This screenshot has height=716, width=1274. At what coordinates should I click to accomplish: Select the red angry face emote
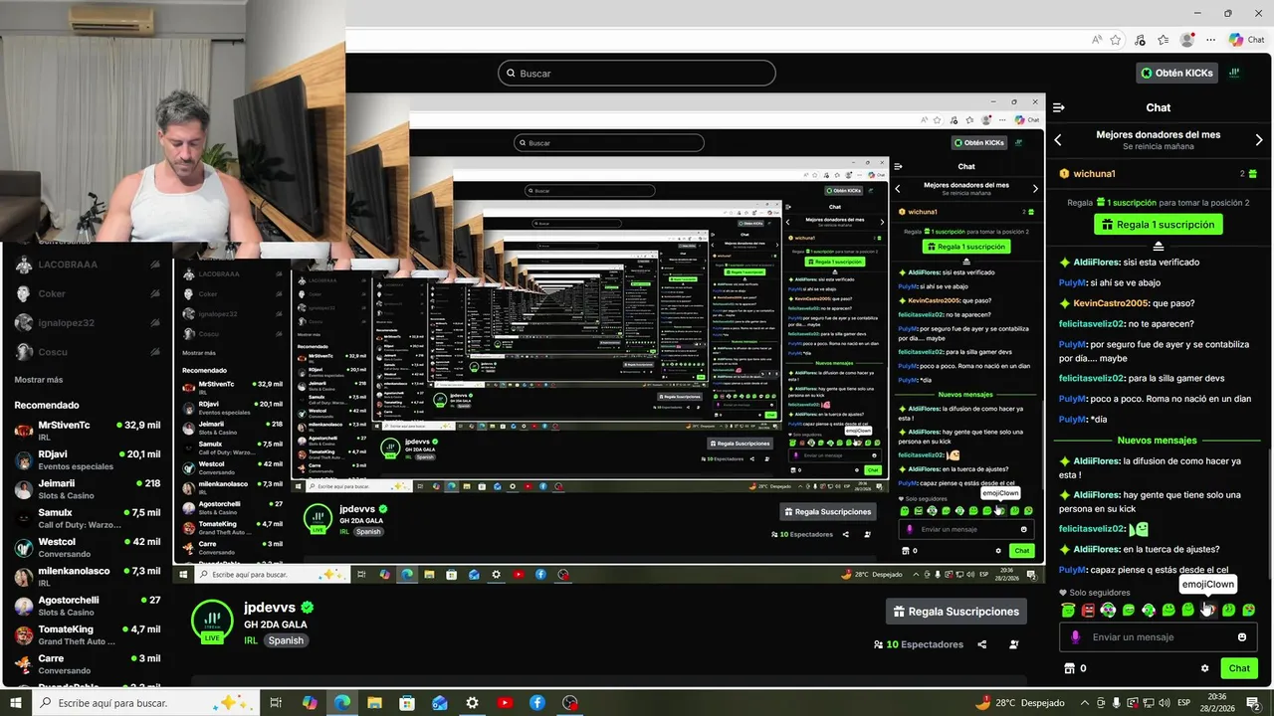[1088, 610]
